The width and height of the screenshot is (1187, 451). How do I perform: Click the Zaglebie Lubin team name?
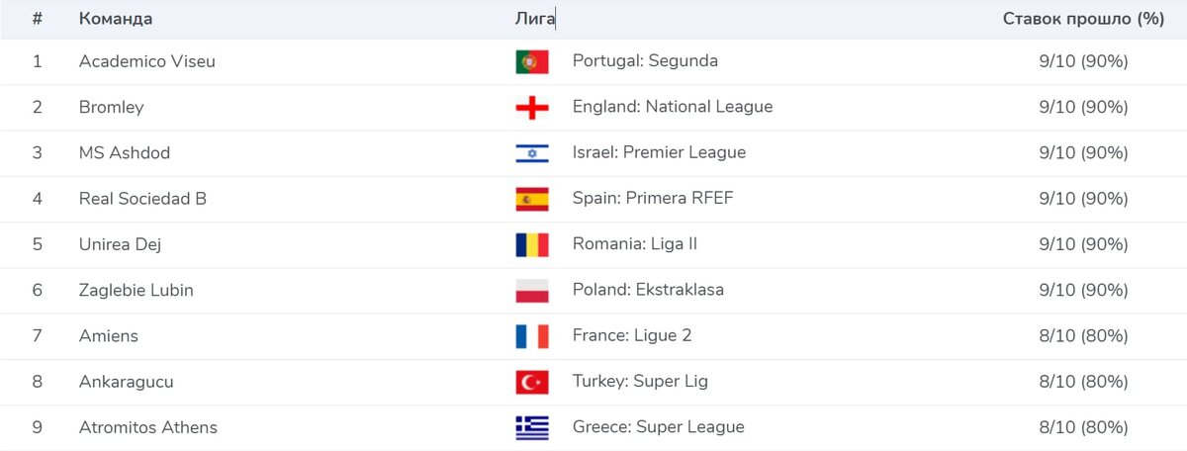(137, 291)
